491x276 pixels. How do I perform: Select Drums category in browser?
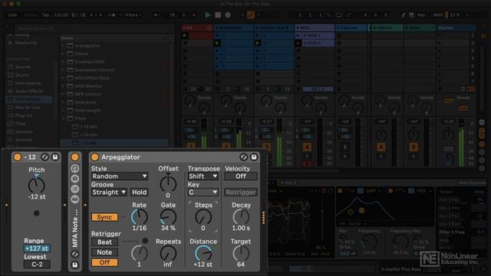coord(22,75)
